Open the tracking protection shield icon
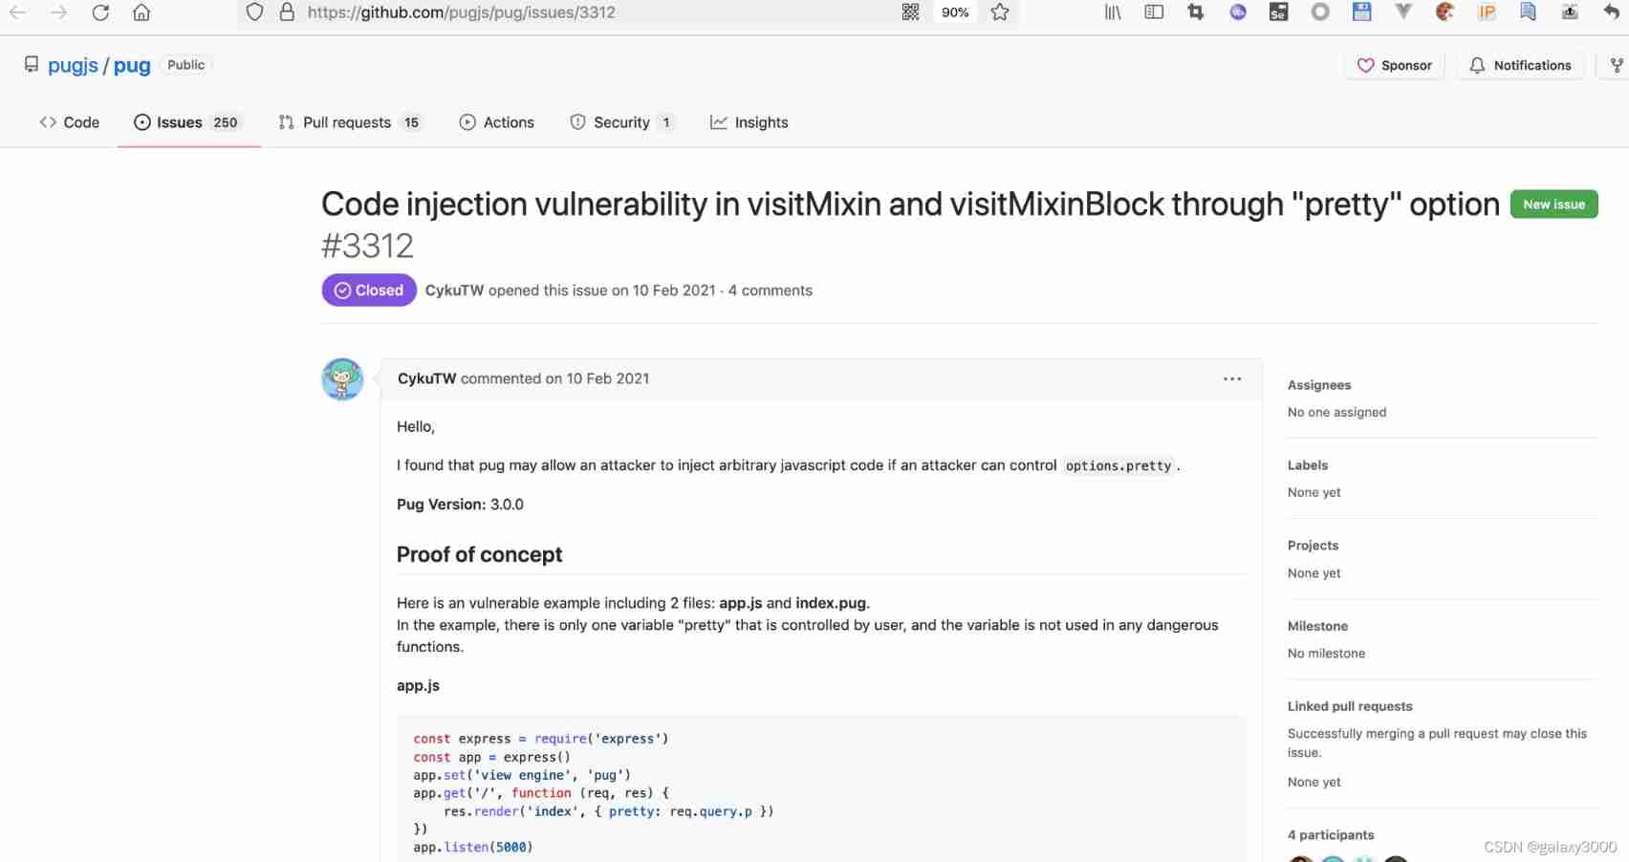 (254, 12)
